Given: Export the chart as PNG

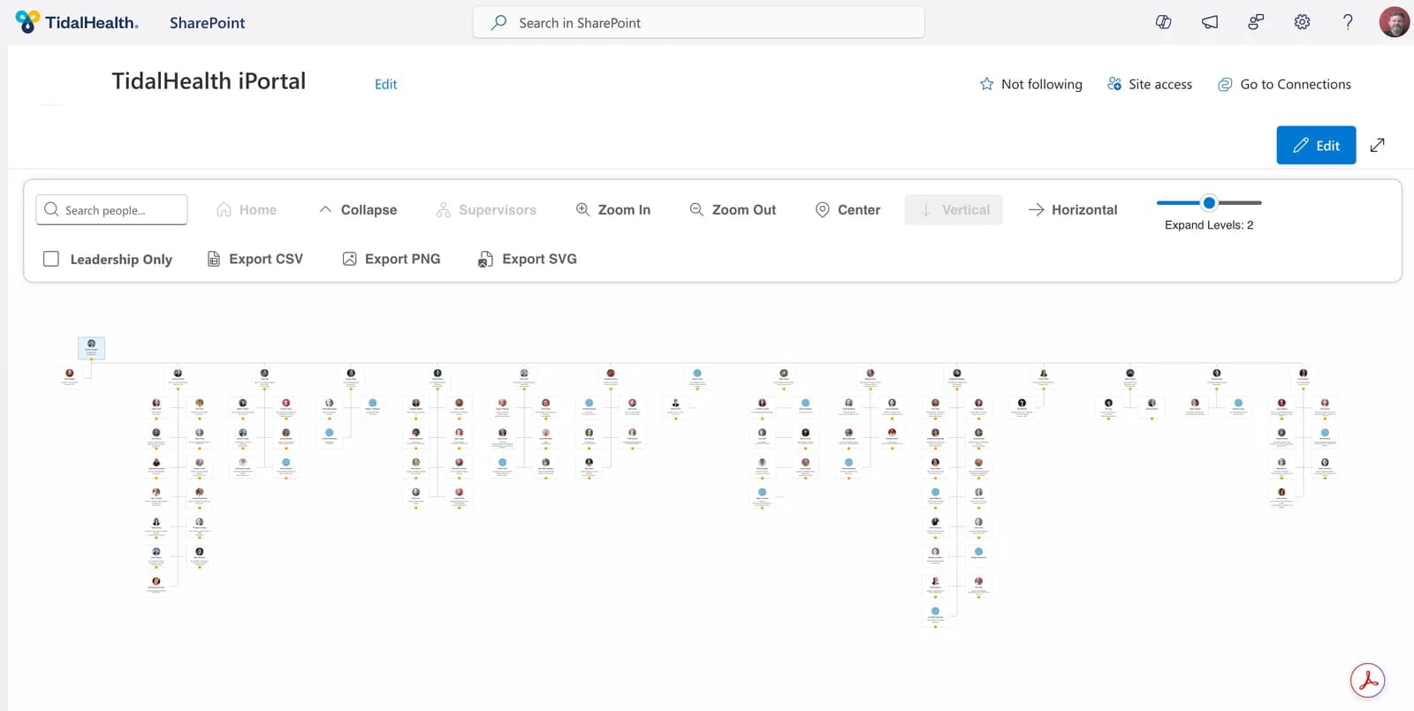Looking at the screenshot, I should (x=391, y=259).
